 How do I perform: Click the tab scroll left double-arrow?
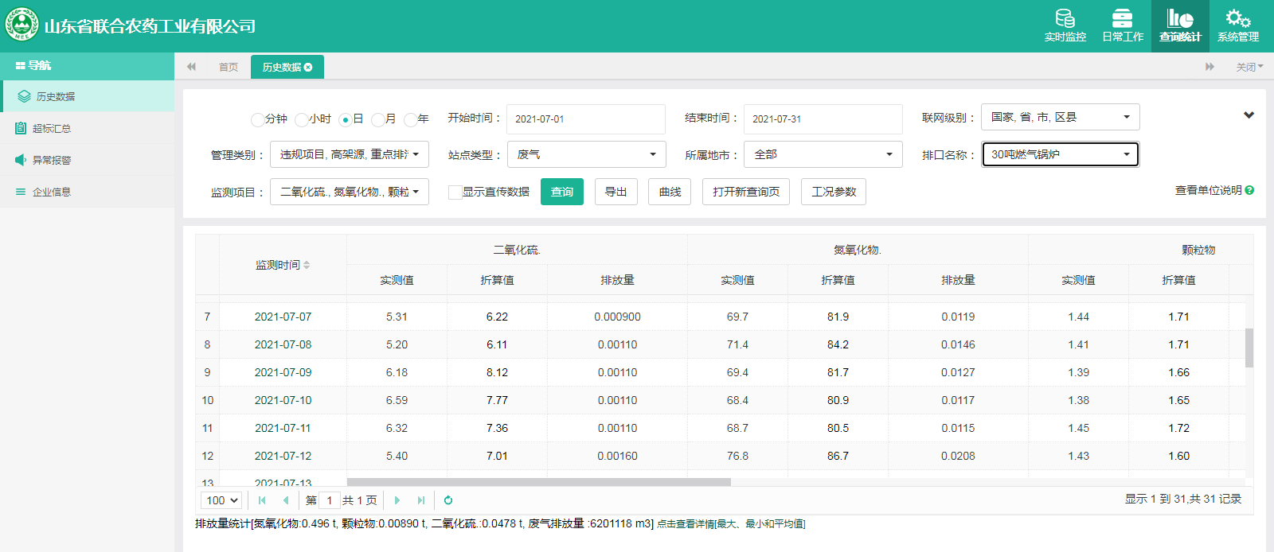click(191, 67)
